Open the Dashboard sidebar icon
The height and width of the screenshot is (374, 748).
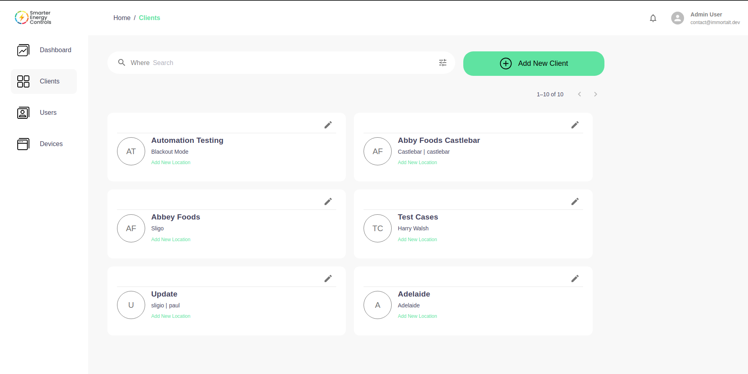[x=23, y=50]
